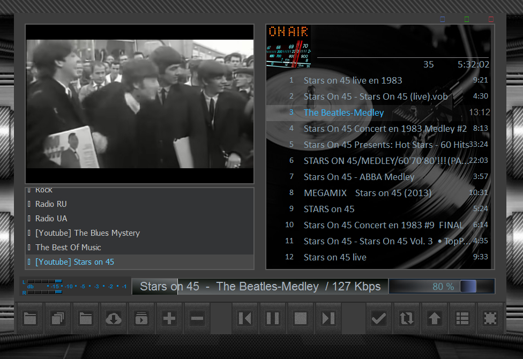
Task: Adjust the 80 % volume slider
Action: click(x=467, y=287)
